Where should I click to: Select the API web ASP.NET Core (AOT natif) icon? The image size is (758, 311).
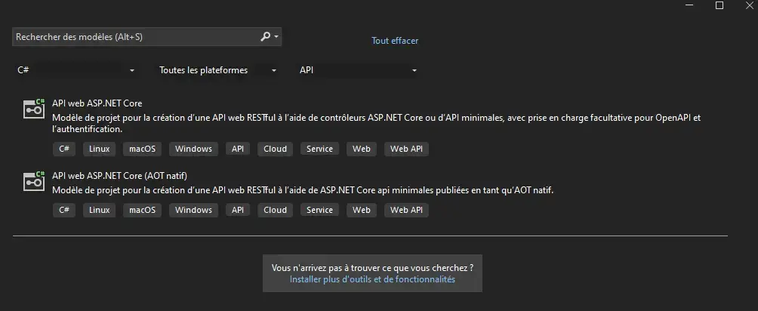click(x=34, y=181)
